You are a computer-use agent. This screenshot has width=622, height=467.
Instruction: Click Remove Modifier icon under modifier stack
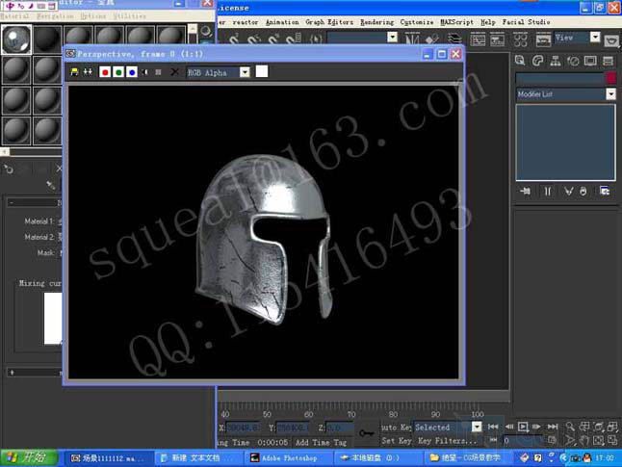pyautogui.click(x=583, y=192)
